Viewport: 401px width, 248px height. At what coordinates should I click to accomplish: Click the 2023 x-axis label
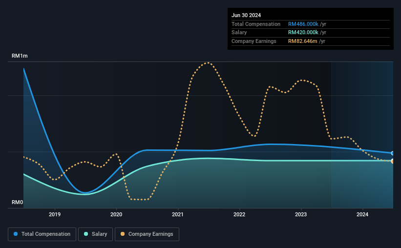coord(301,214)
